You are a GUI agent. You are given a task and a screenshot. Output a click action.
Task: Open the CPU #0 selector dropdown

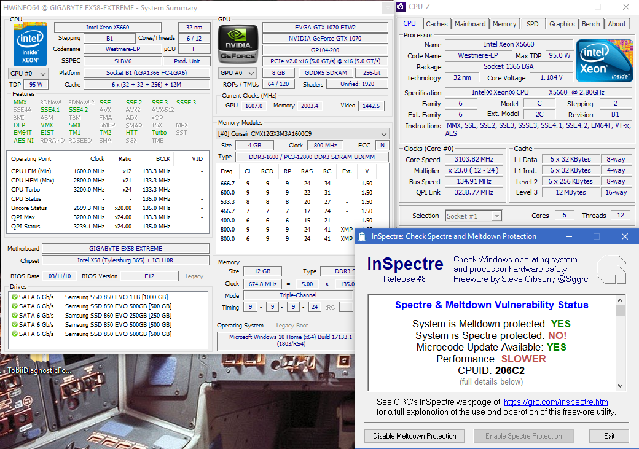[28, 73]
